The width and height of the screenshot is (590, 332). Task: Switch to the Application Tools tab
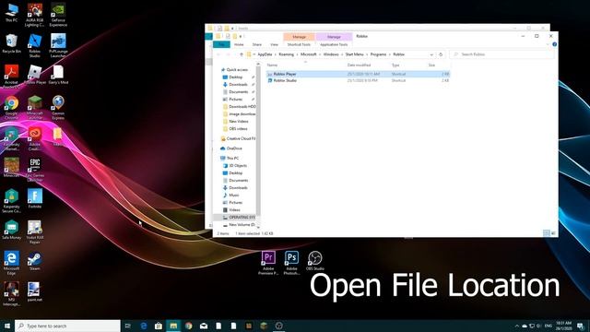(x=334, y=44)
